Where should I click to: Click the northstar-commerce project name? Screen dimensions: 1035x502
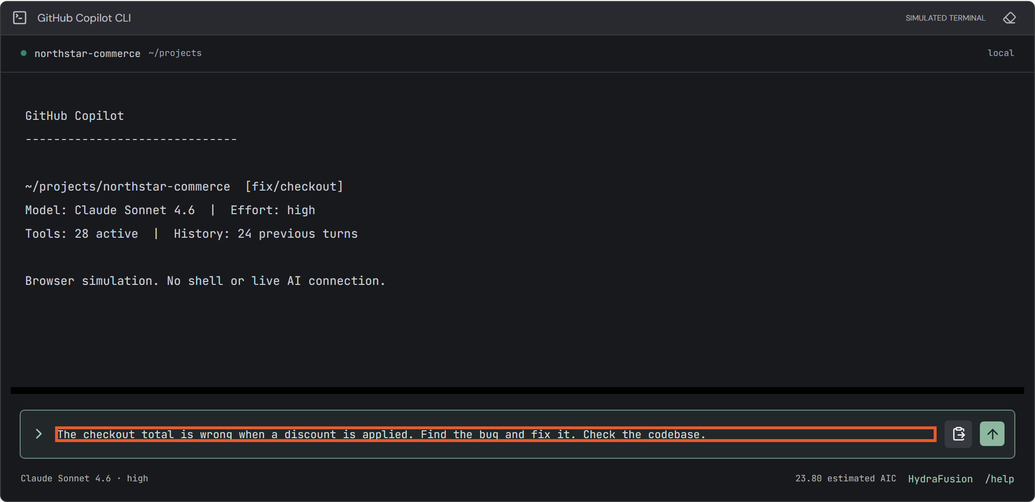(x=87, y=54)
